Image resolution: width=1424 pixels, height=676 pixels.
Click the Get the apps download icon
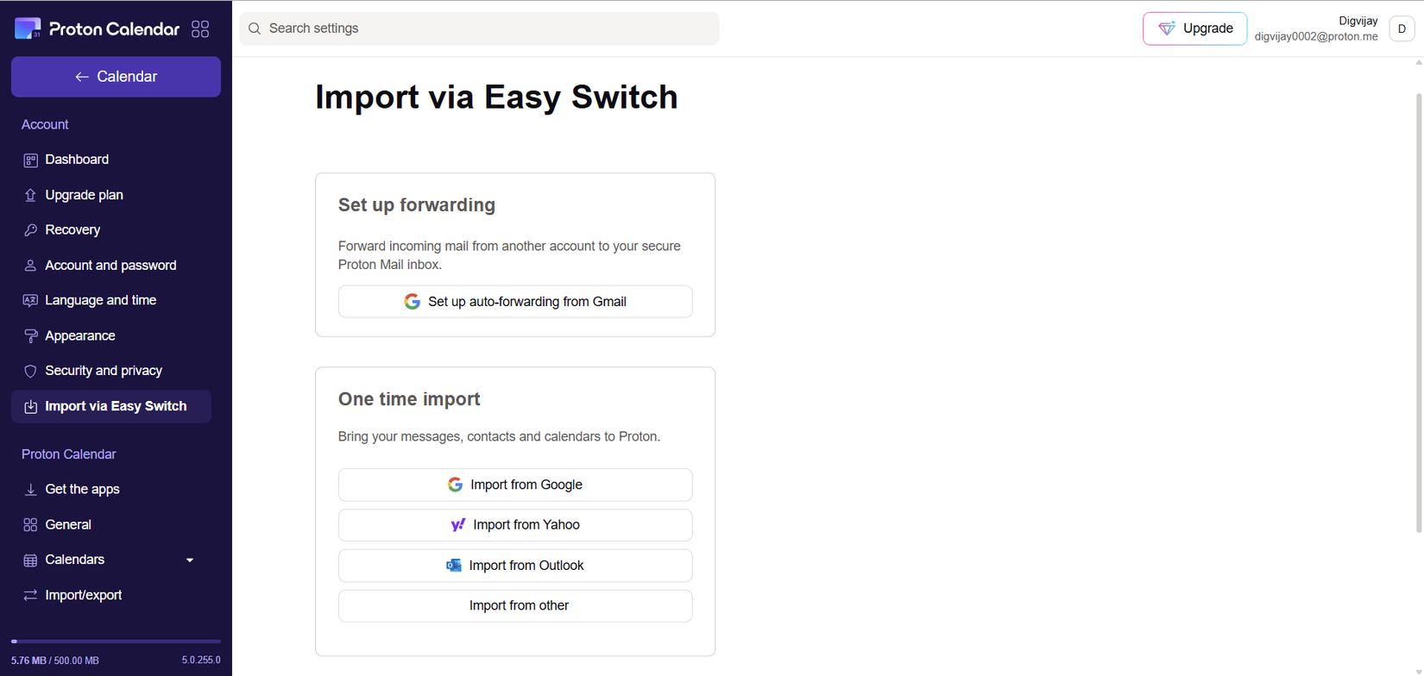coord(30,489)
